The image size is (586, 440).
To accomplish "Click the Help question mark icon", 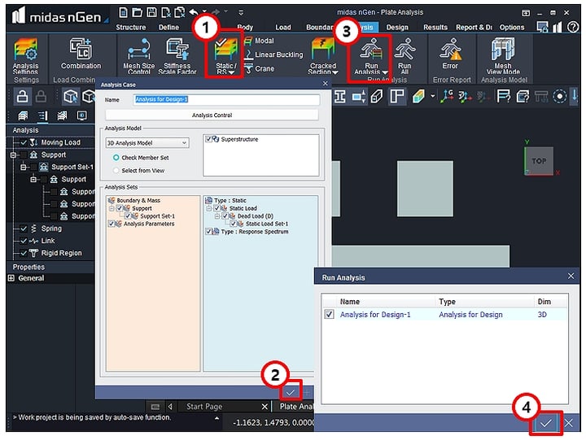I will point(572,27).
